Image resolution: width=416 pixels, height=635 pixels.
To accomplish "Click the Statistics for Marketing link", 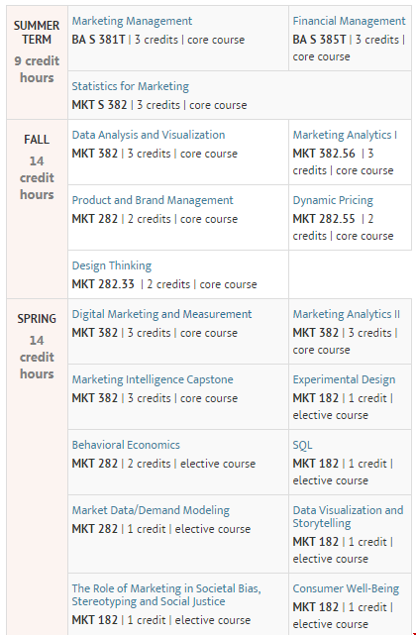I will coord(131,86).
